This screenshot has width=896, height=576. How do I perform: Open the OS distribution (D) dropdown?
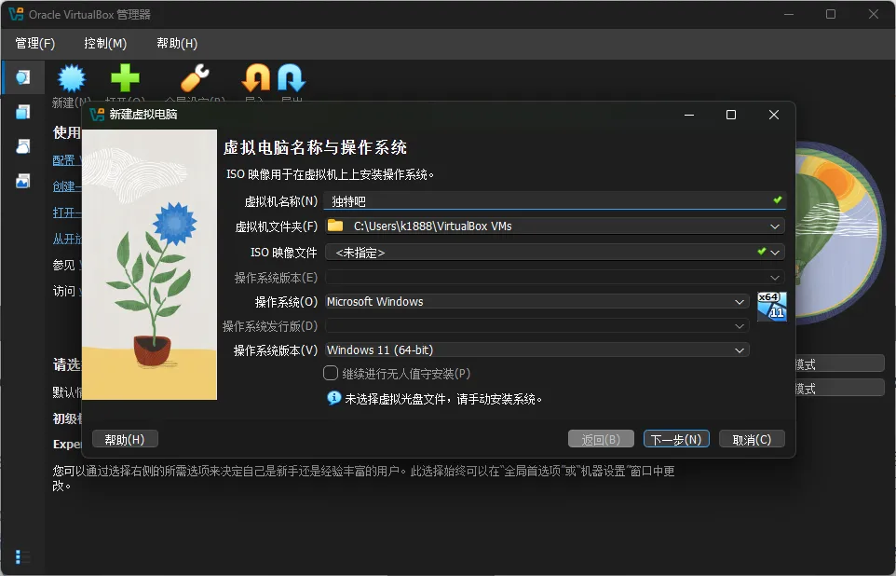536,326
